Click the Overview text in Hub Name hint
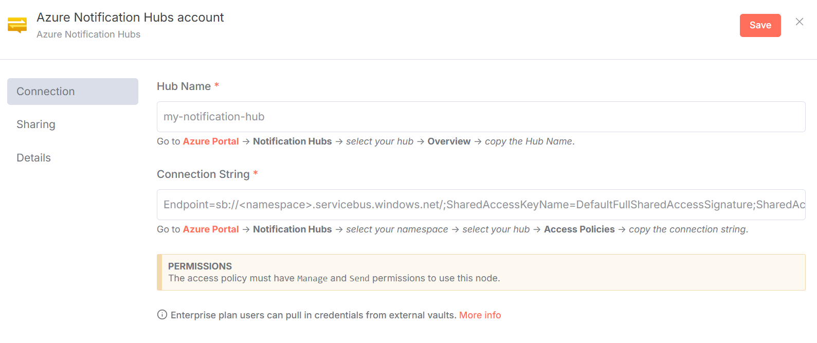Screen dimensions: 817x343 tap(449, 141)
